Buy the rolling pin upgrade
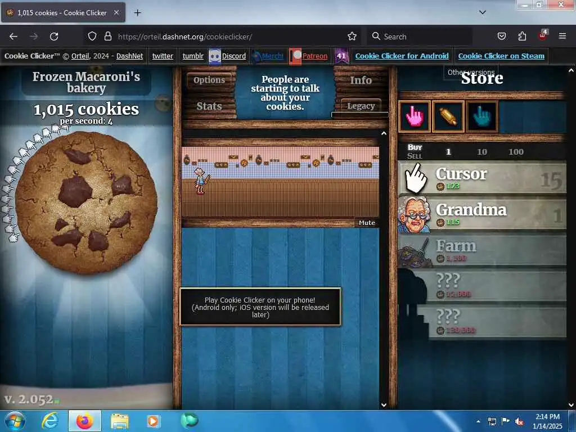 pos(448,116)
